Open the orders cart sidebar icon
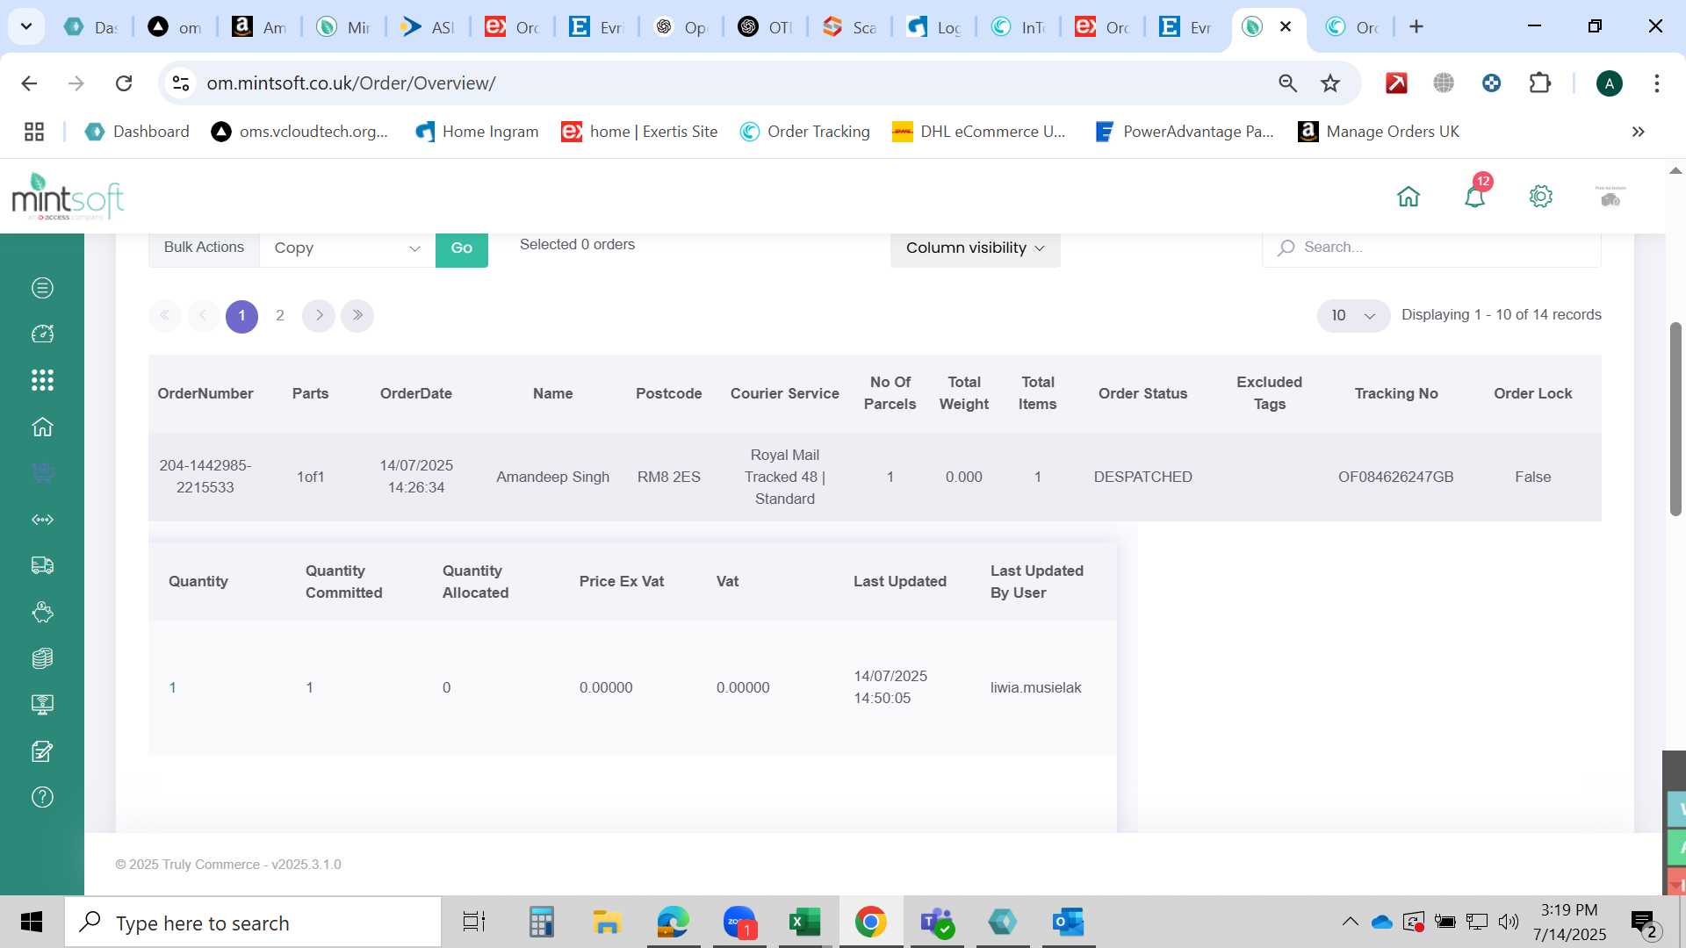 [x=42, y=473]
